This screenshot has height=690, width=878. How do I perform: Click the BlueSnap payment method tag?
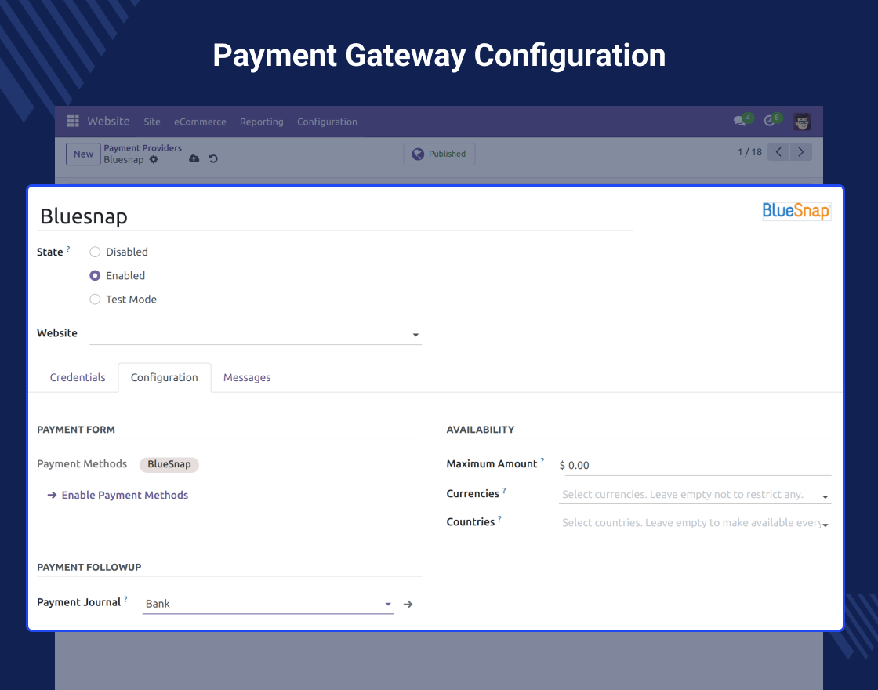click(169, 464)
